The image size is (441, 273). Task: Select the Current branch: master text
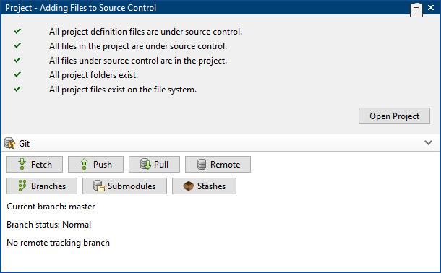(51, 207)
